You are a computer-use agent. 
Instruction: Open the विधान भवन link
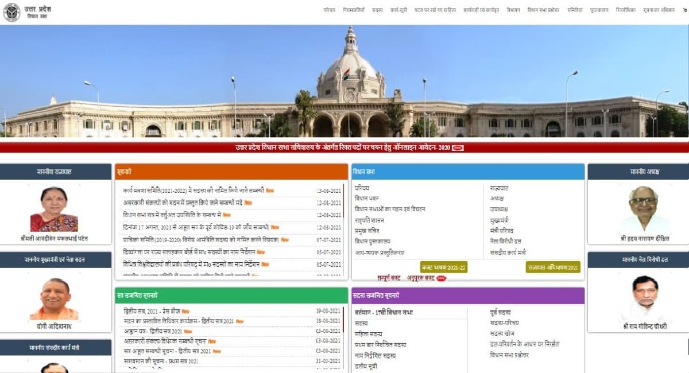click(x=366, y=198)
